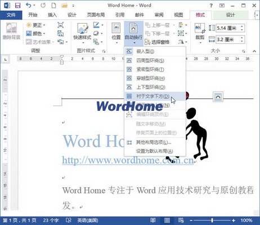The width and height of the screenshot is (260, 225).
Task: Create a new blank document icon
Action: tap(53, 5)
